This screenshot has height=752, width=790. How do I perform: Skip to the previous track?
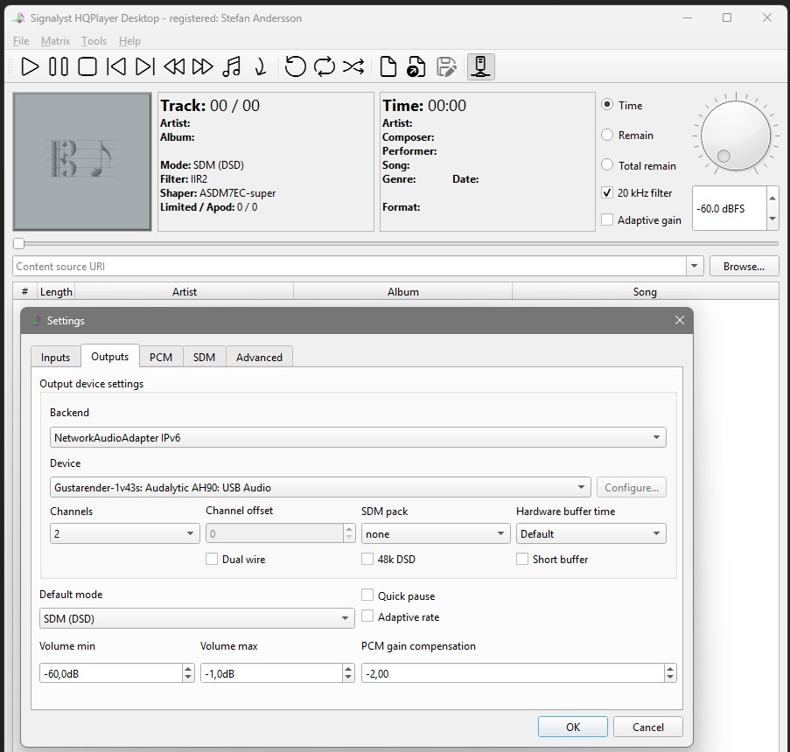click(x=116, y=66)
